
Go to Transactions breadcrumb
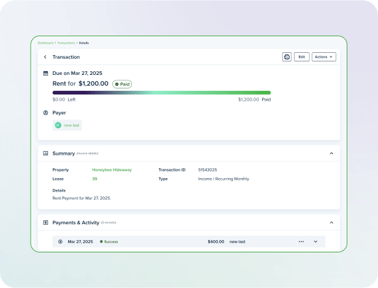66,43
